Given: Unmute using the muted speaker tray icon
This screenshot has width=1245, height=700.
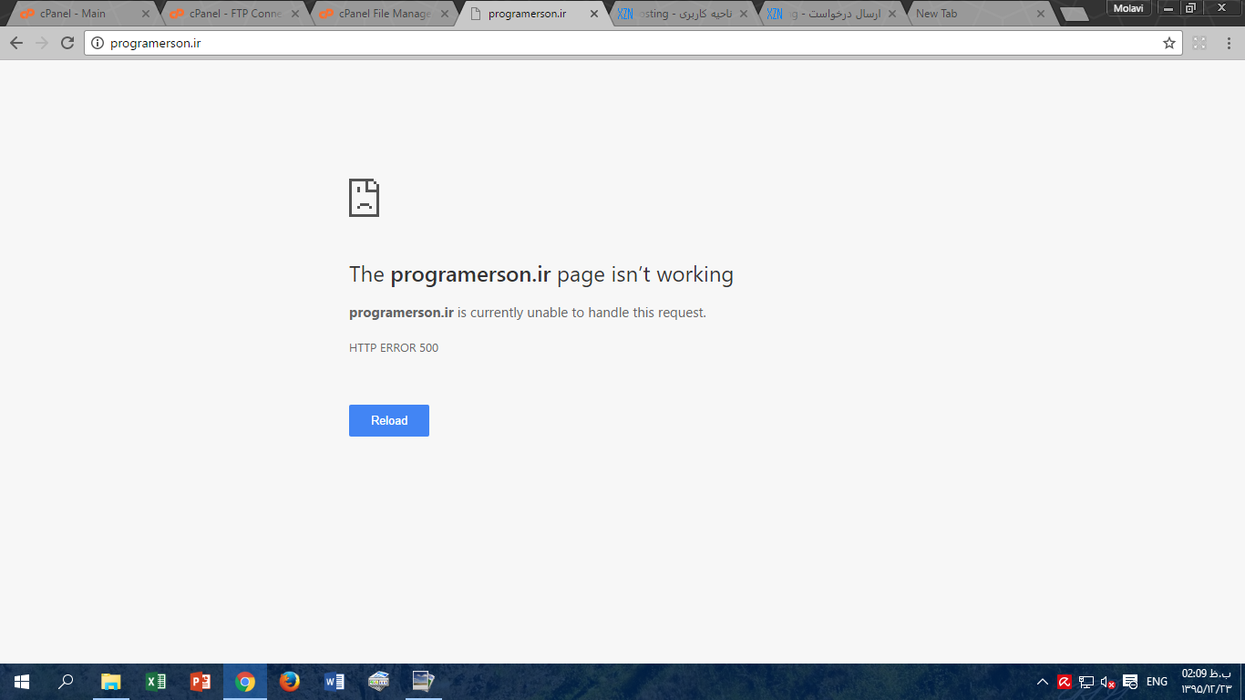Looking at the screenshot, I should tap(1107, 682).
